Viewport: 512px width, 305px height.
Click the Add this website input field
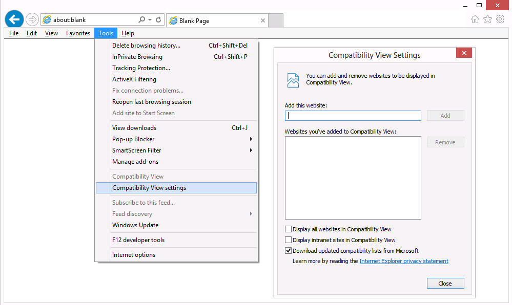pos(353,115)
